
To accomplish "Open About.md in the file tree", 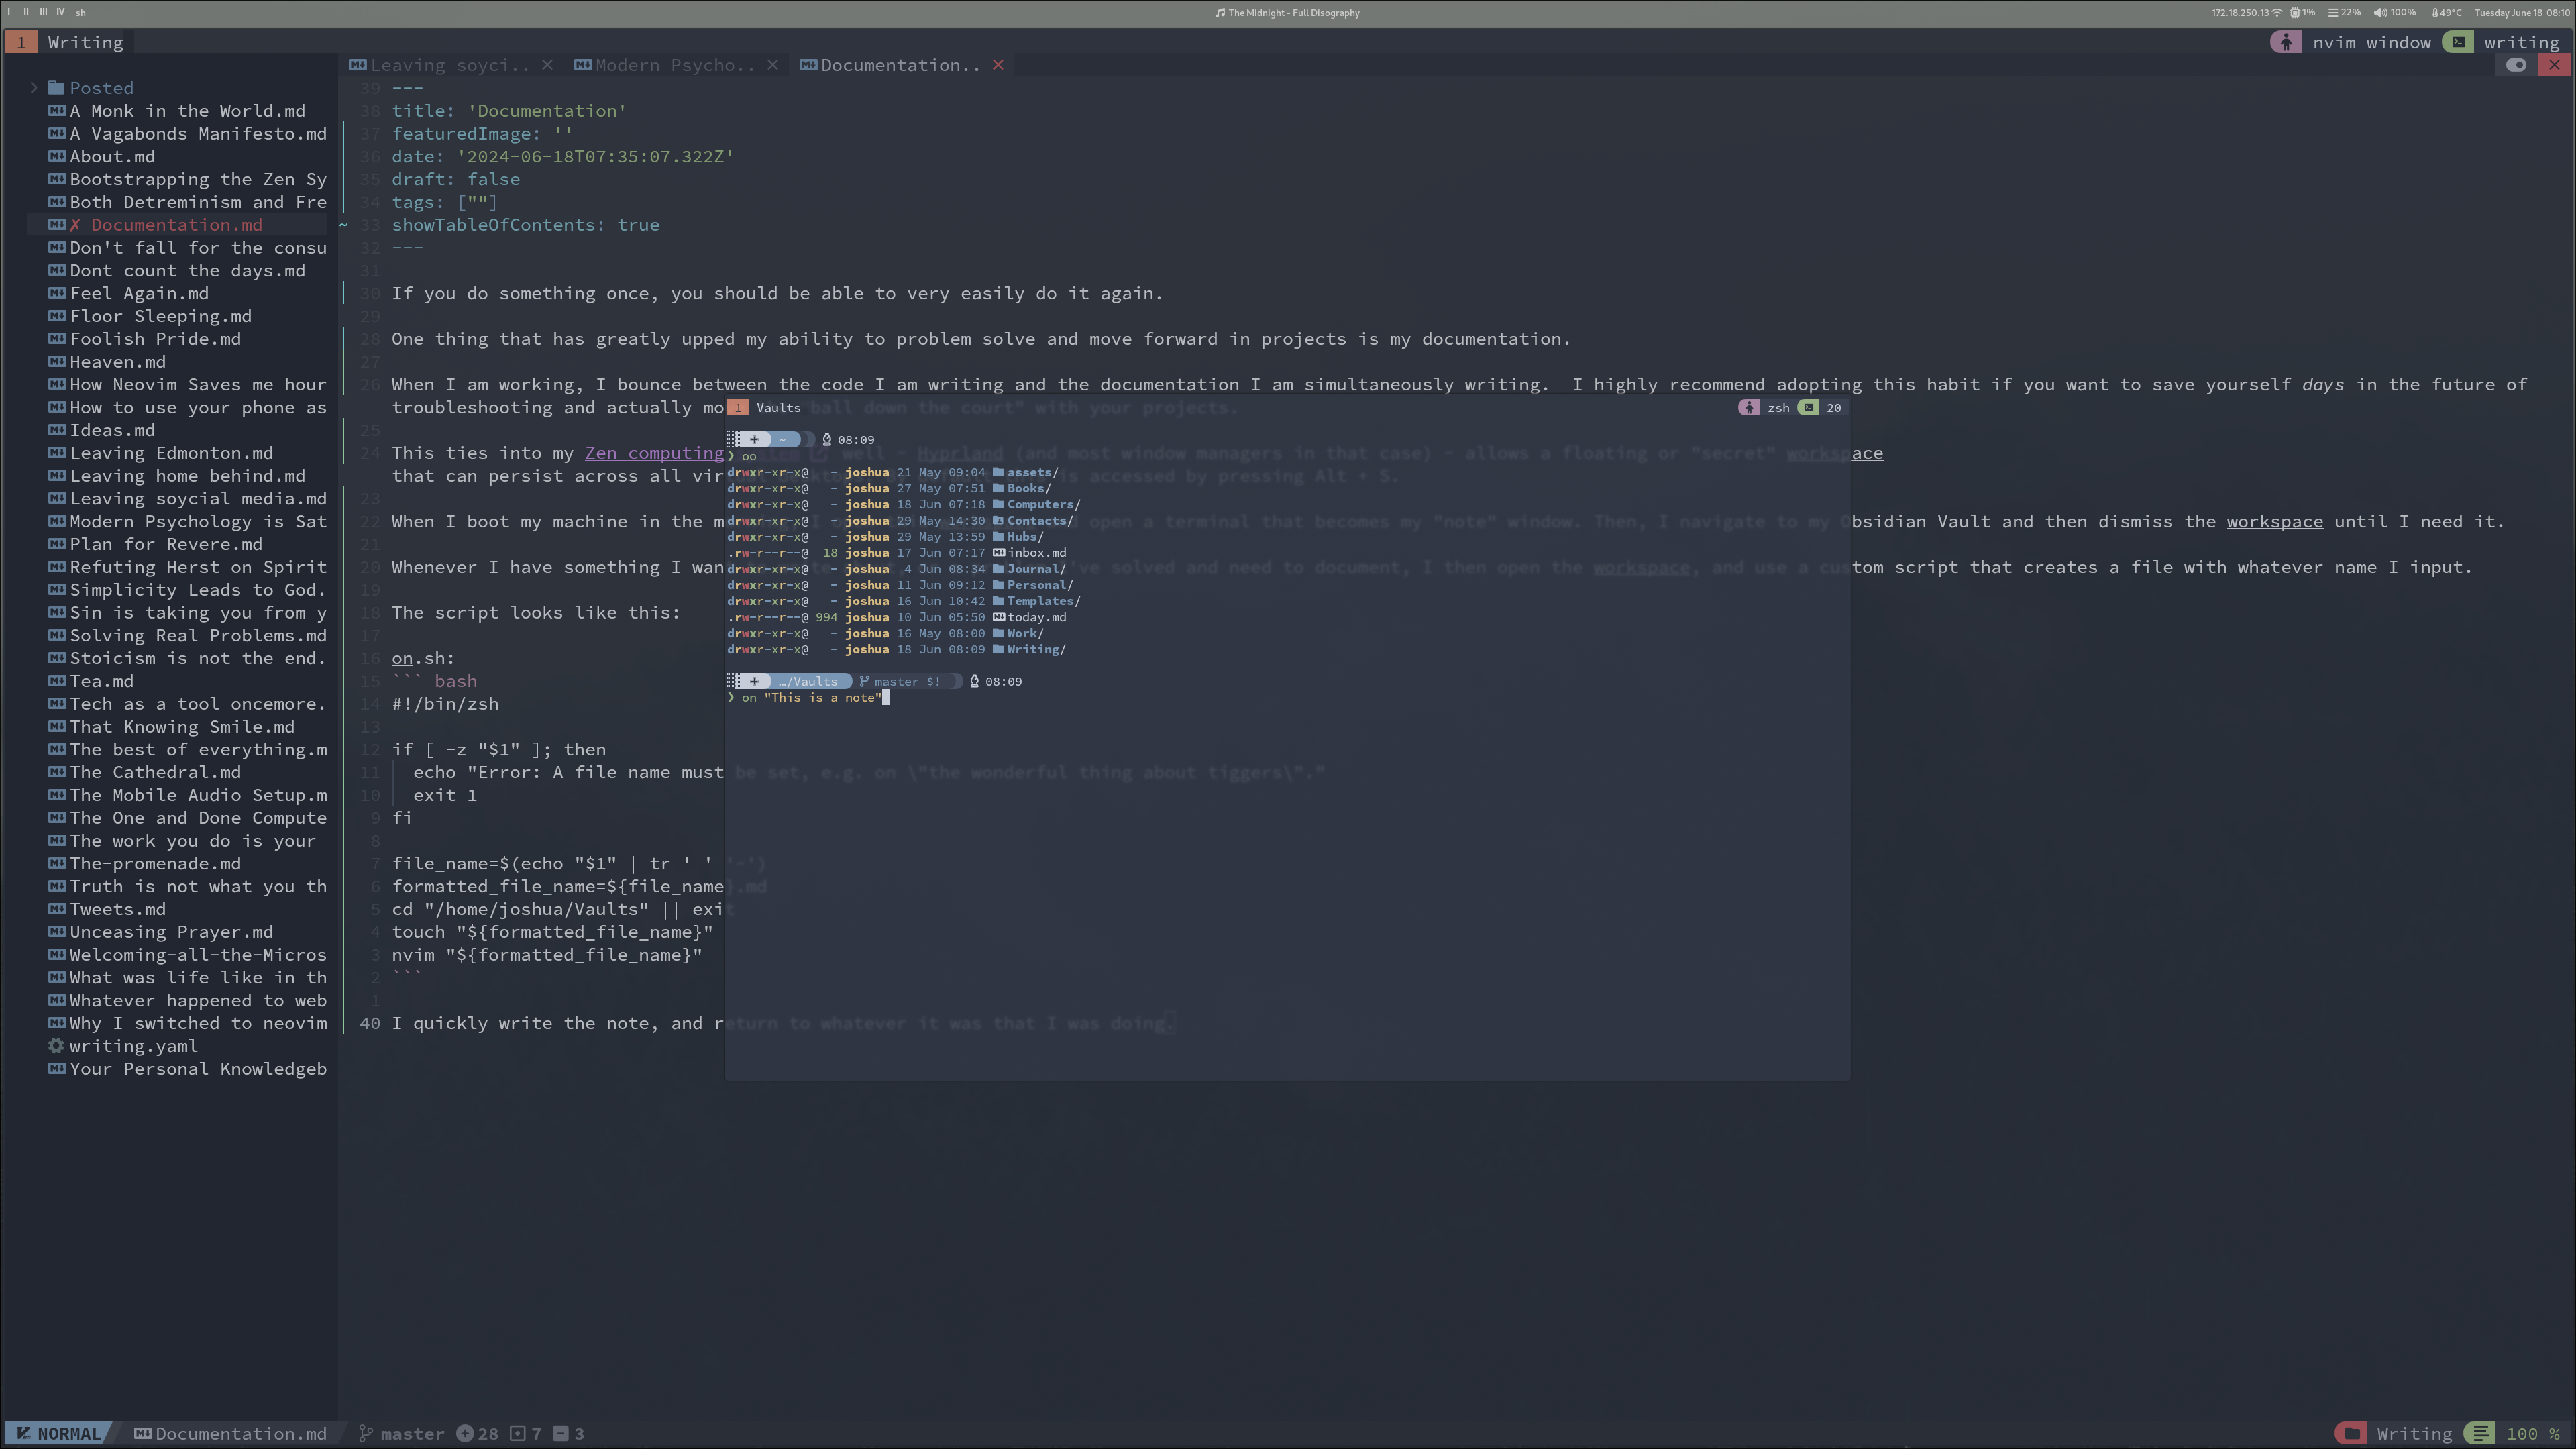I will 112,157.
